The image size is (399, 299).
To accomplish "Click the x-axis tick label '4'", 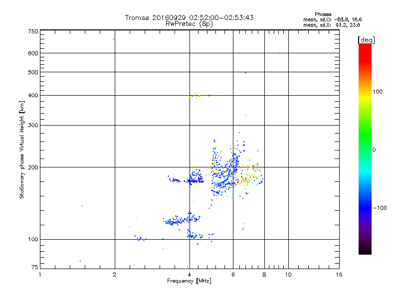I will point(190,275).
